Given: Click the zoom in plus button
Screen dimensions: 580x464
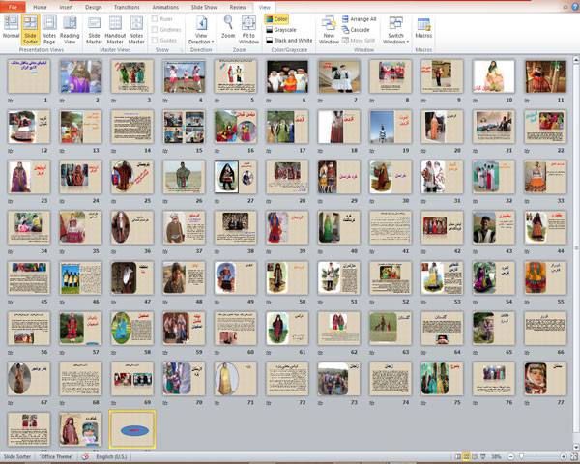Looking at the screenshot, I should [564, 457].
